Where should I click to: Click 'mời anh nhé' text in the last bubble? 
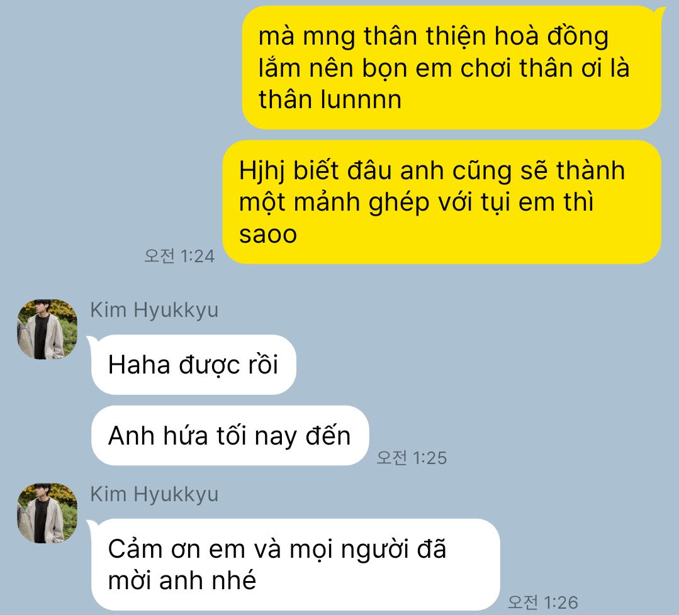pos(182,580)
